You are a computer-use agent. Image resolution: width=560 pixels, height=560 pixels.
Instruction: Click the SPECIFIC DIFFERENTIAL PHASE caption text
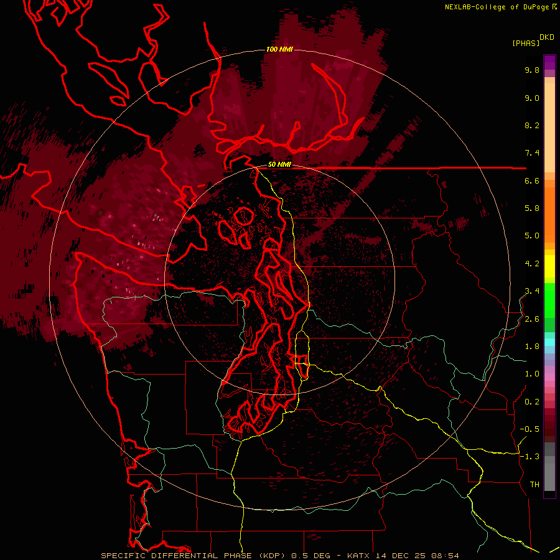pyautogui.click(x=176, y=556)
